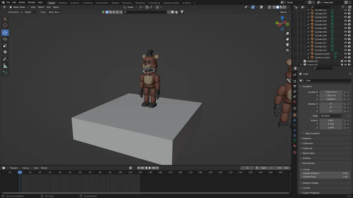Open the Tool properties tab
353x198 pixels.
click(x=295, y=74)
